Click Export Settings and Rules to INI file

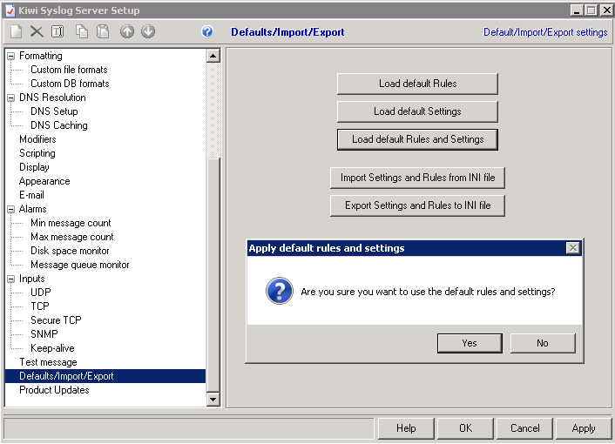tap(417, 205)
